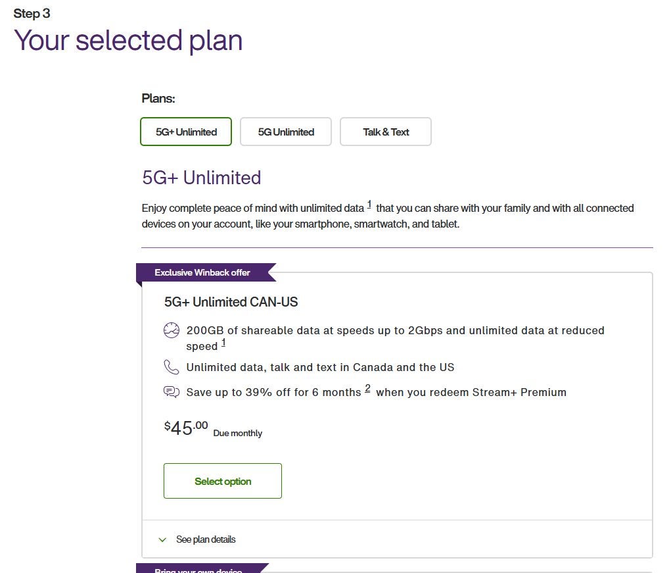Click the $45.00 monthly price
This screenshot has width=669, height=573.
[186, 428]
